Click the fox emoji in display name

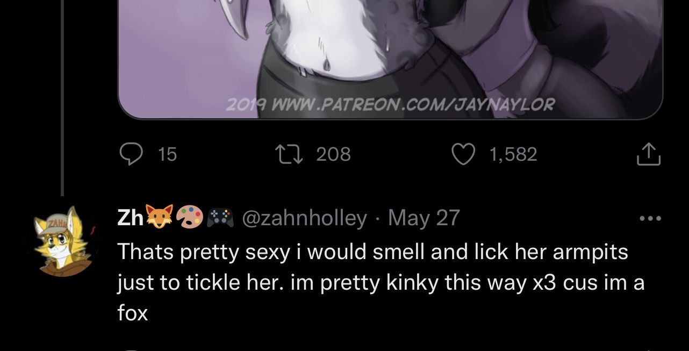[x=159, y=217]
